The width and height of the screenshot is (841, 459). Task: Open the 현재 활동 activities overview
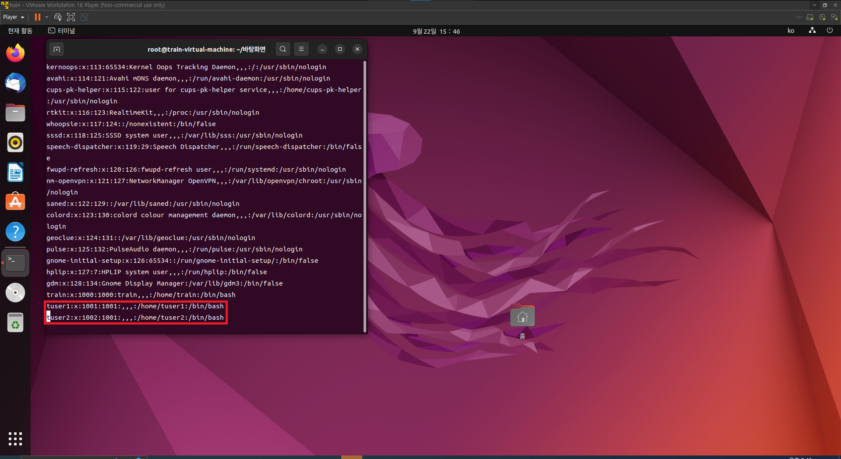(x=20, y=31)
